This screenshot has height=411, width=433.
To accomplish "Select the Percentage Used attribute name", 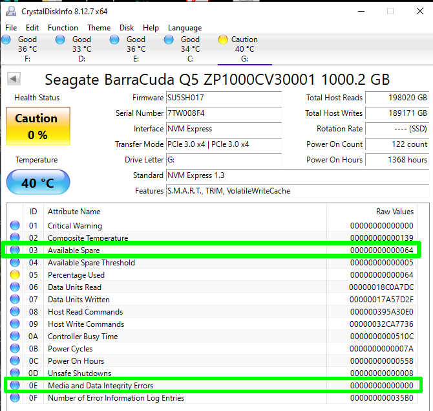I will tap(76, 275).
